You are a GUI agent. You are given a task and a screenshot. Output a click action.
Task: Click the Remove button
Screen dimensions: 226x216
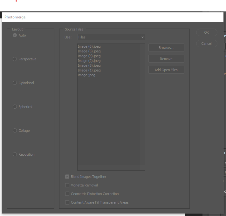(x=166, y=59)
